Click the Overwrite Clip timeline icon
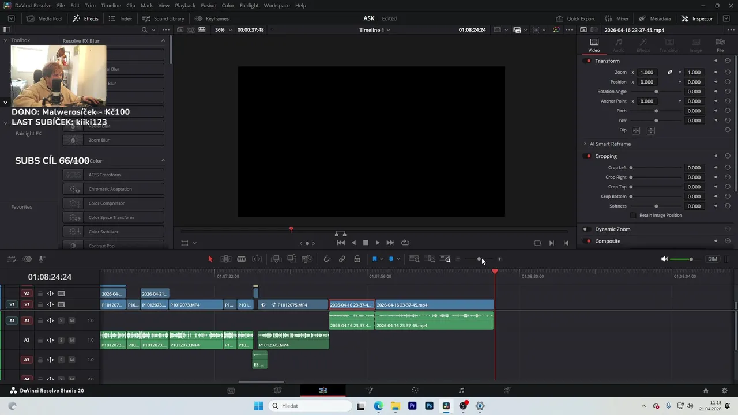 [x=292, y=259]
